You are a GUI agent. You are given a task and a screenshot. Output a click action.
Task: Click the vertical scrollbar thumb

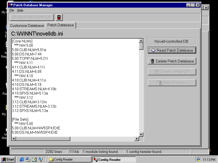click(x=141, y=46)
